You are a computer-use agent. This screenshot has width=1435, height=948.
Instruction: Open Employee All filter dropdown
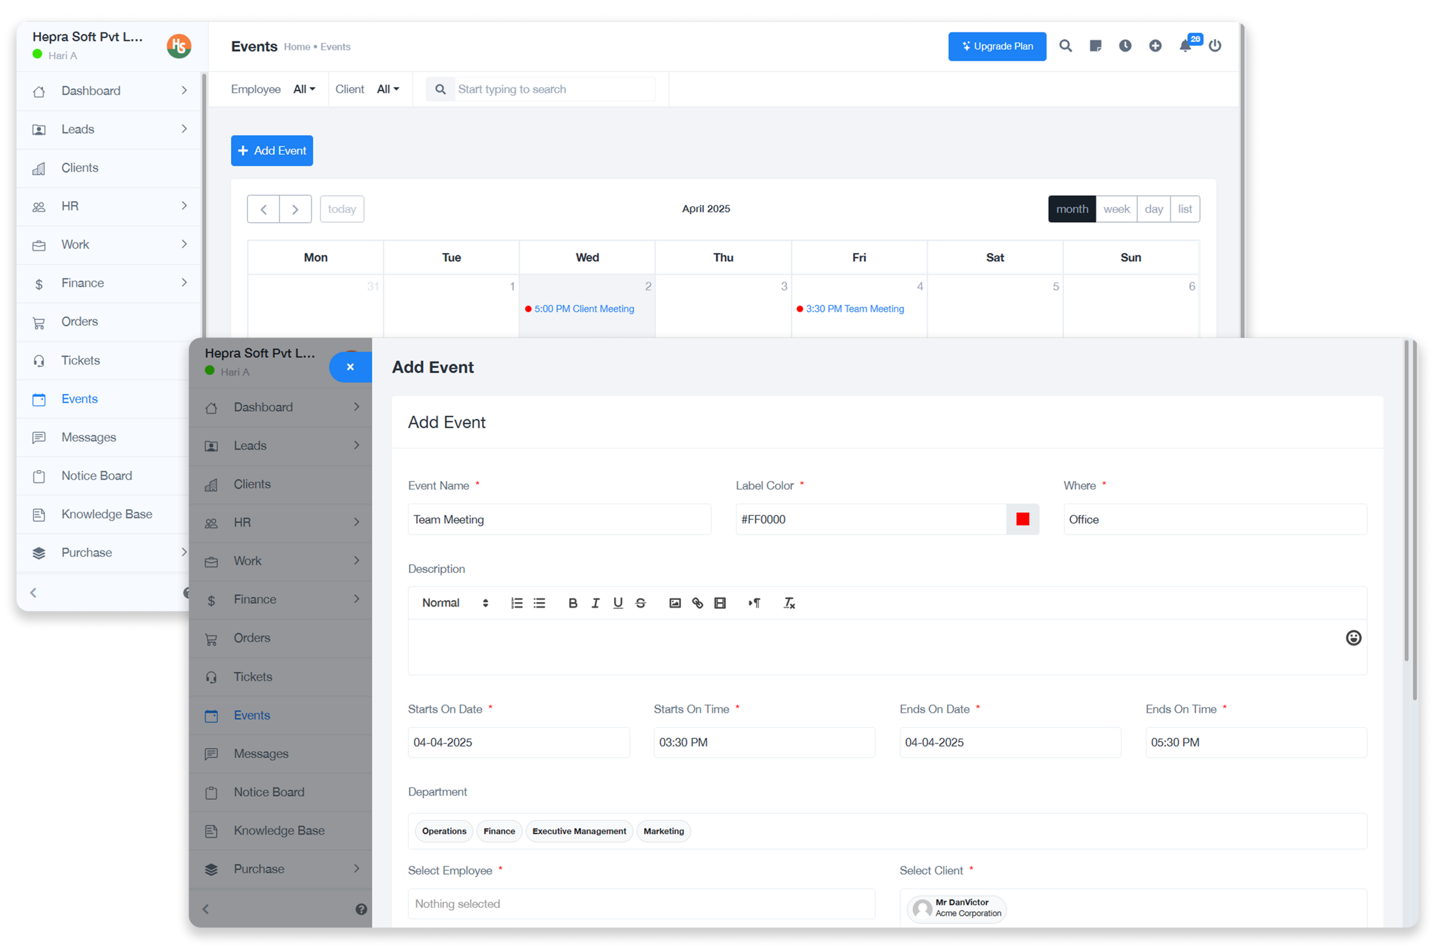[304, 89]
